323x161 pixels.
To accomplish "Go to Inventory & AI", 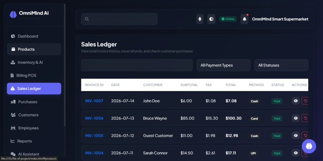I will [34, 62].
